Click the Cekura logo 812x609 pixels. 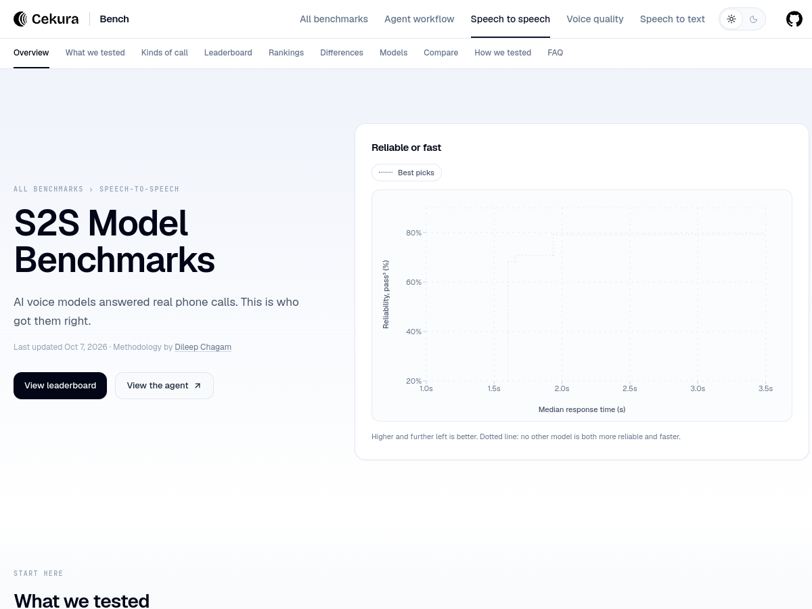(46, 19)
